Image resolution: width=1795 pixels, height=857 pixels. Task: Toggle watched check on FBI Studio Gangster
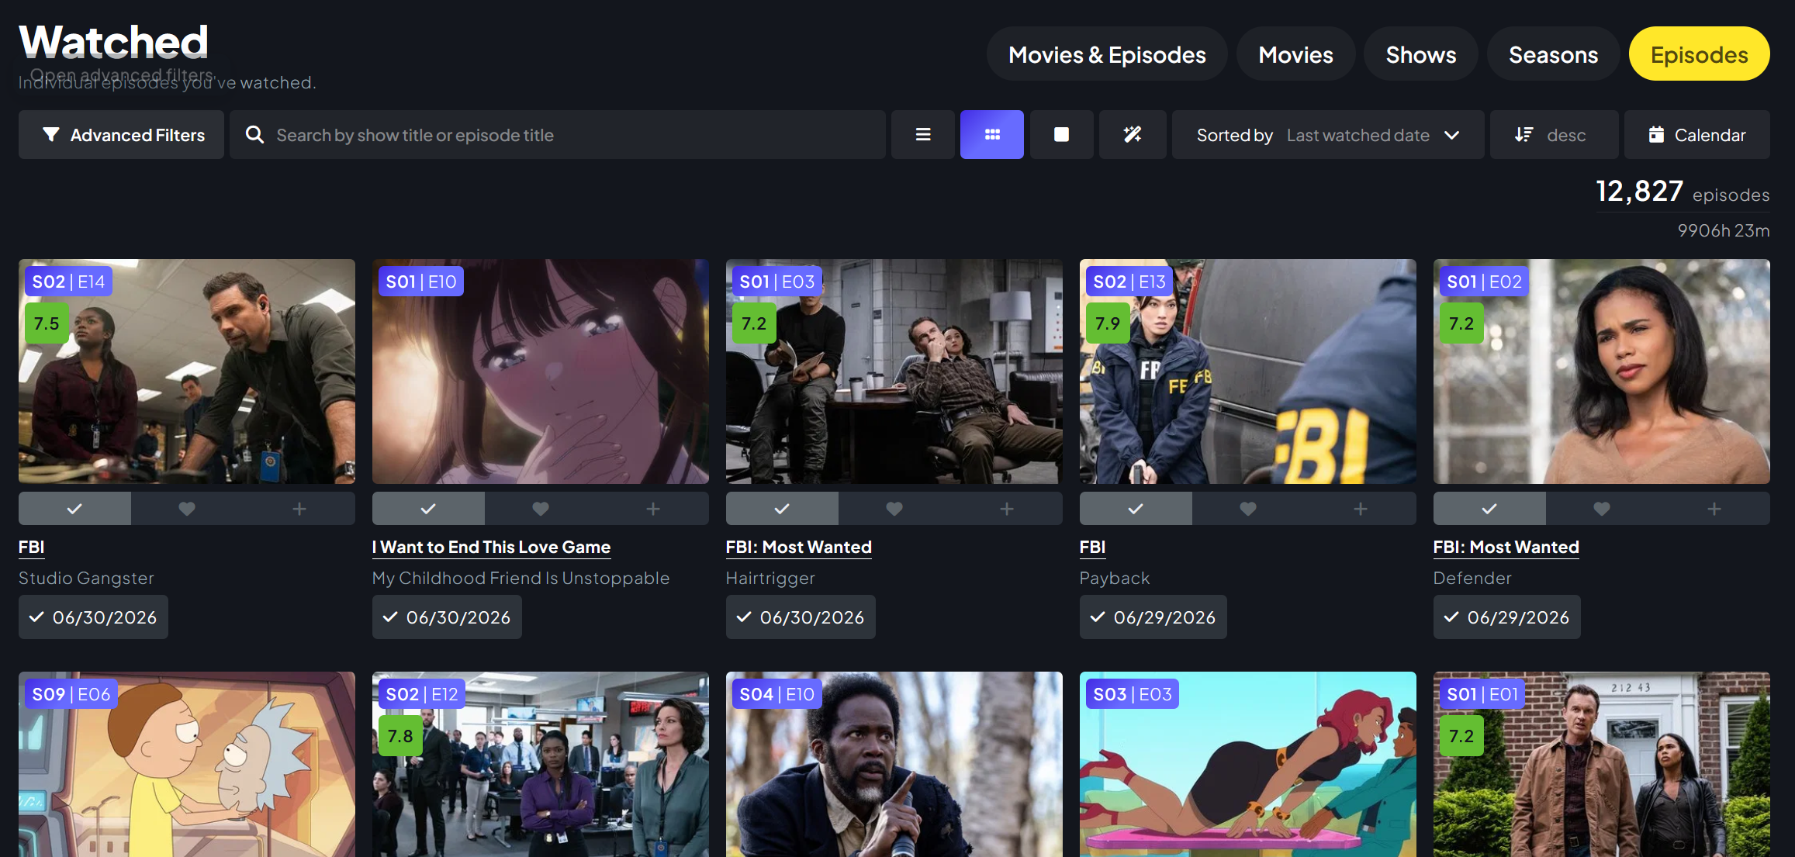(x=74, y=509)
